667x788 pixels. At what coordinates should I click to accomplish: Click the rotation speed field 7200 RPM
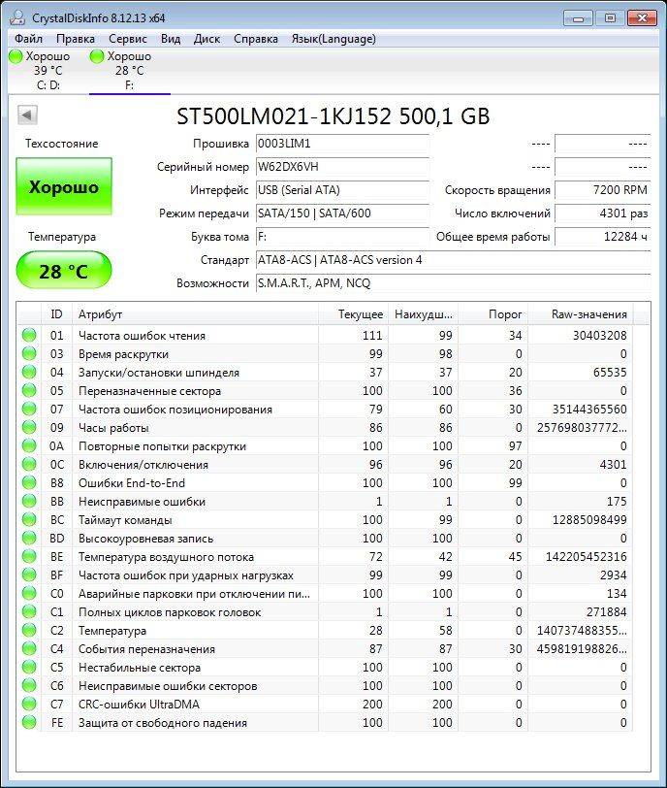coord(602,190)
